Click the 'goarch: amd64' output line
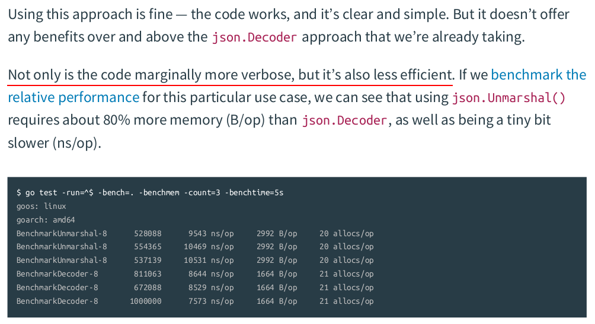This screenshot has height=324, width=595. pyautogui.click(x=46, y=220)
